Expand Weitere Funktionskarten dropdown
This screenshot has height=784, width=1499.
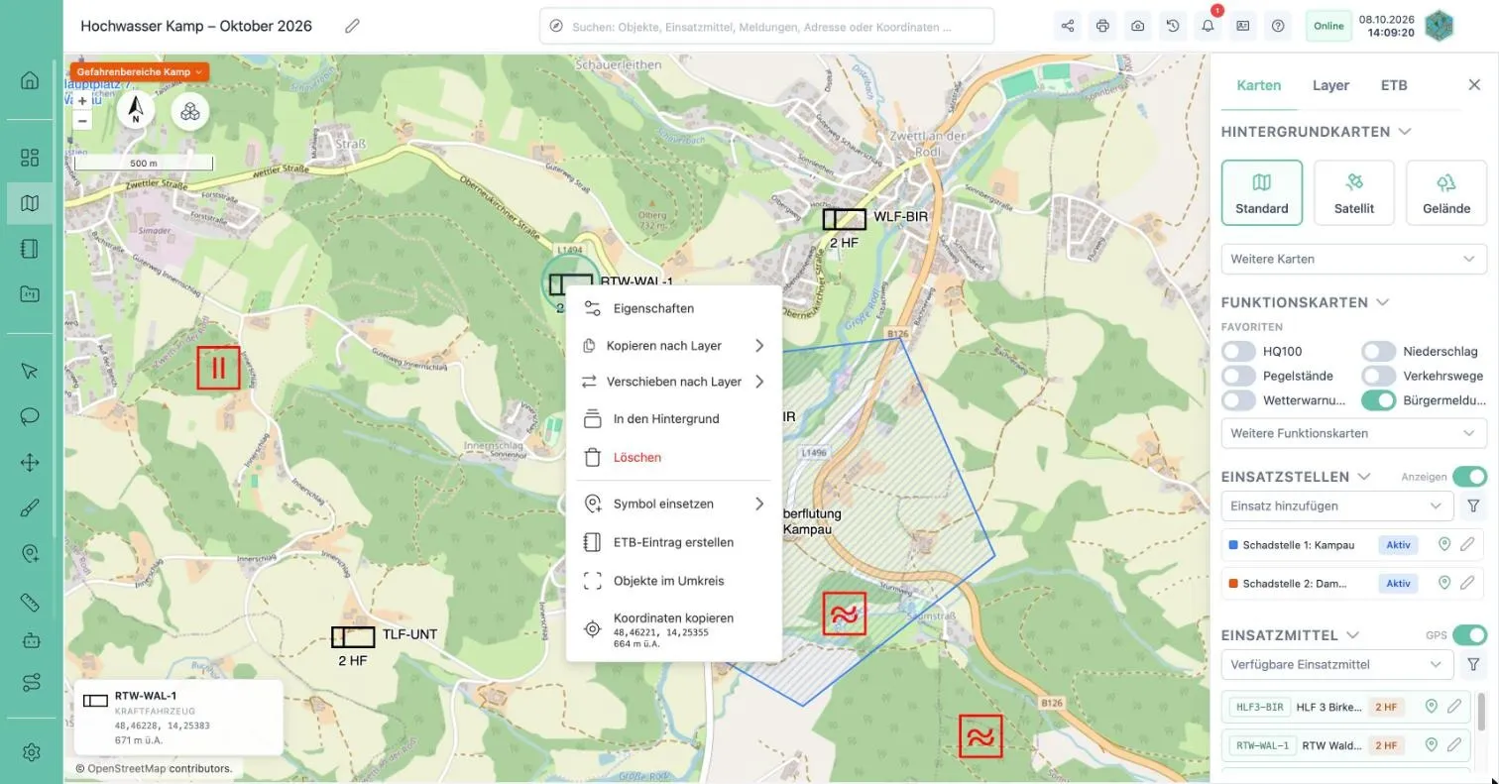[x=1353, y=433]
